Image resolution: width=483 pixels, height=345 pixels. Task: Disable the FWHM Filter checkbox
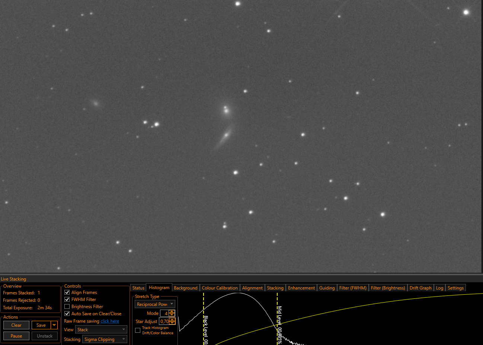point(67,300)
